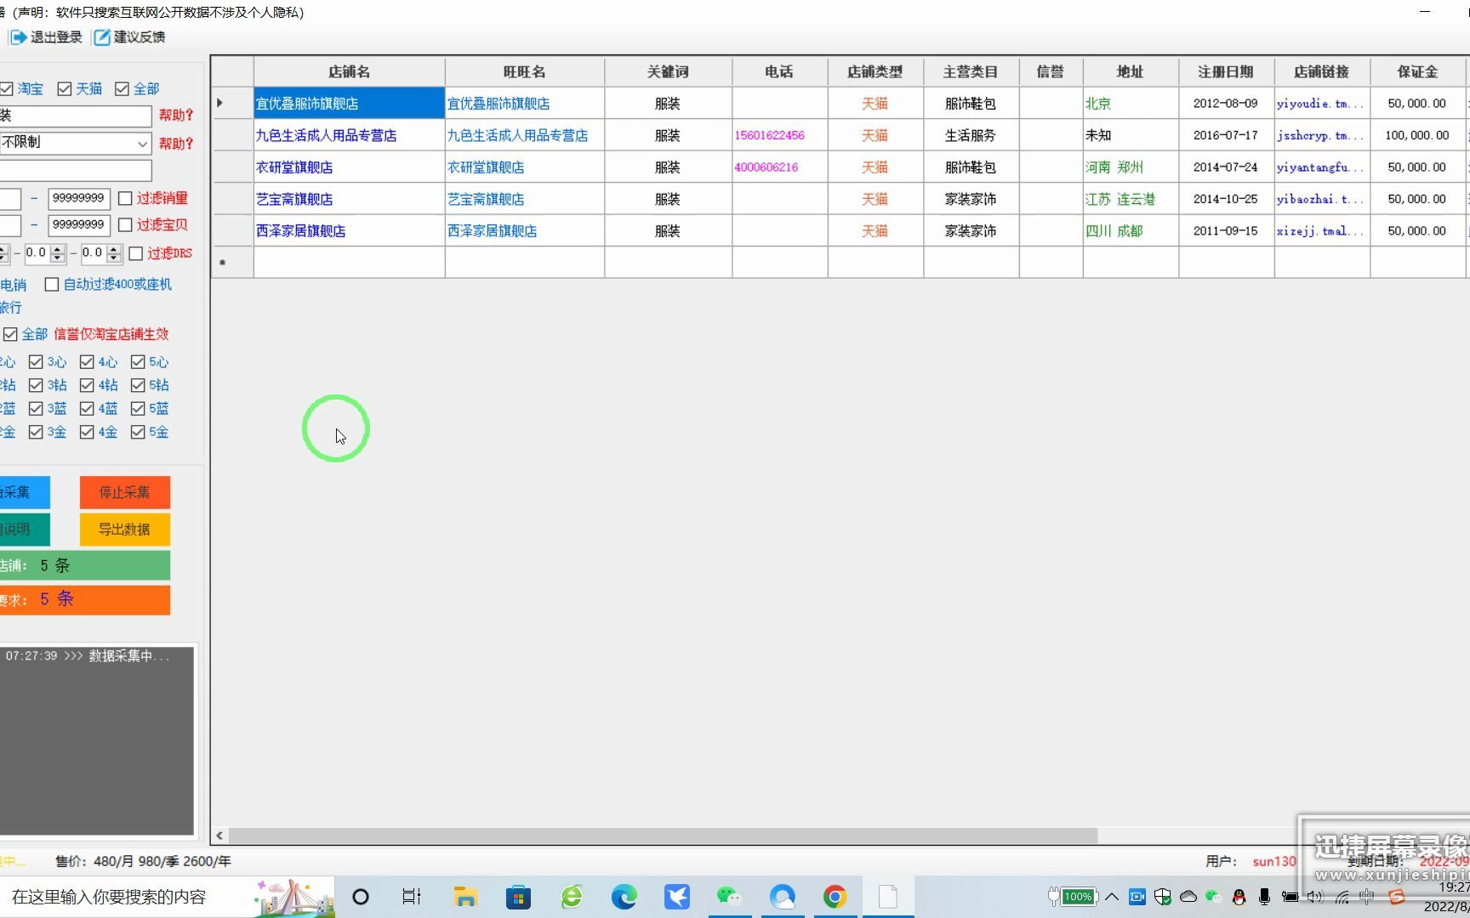Click the stepper arrows of the middle 0.0 field
The image size is (1470, 918).
[x=58, y=253]
